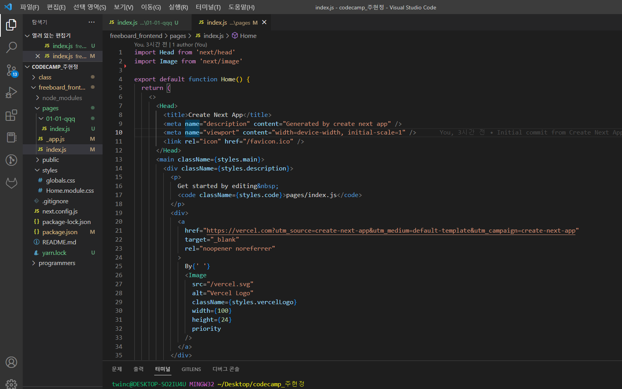Viewport: 622px width, 389px height.
Task: Click JS file icon in breadcrumb
Action: (198, 36)
